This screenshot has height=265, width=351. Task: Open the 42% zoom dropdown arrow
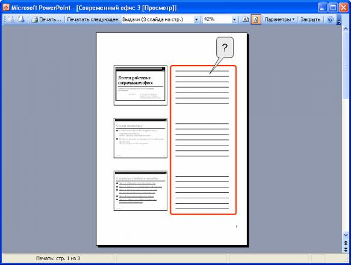pyautogui.click(x=234, y=20)
